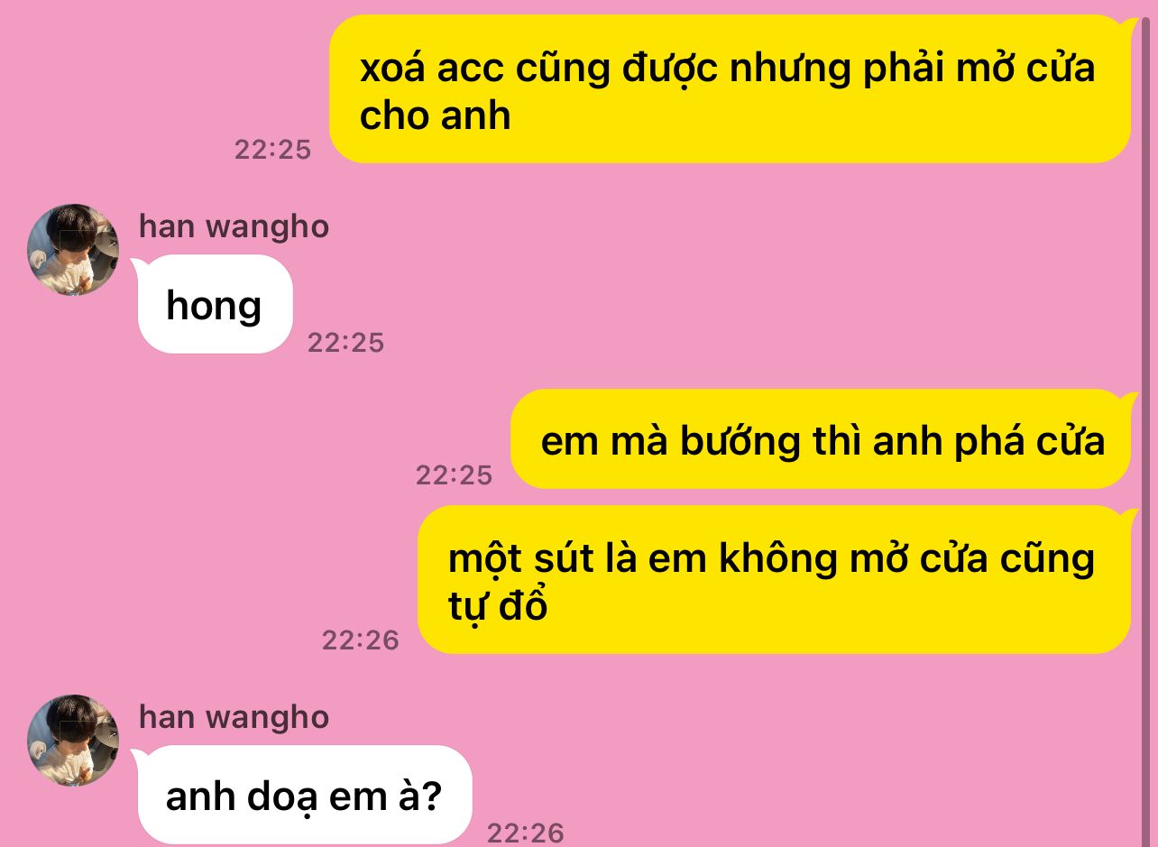
Task: Click the 22:25 timestamp beside the first yellow bubble
Action: click(273, 150)
